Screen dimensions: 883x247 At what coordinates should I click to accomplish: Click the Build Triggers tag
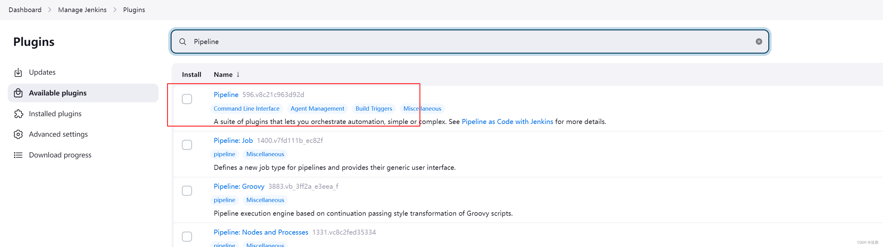click(x=374, y=109)
